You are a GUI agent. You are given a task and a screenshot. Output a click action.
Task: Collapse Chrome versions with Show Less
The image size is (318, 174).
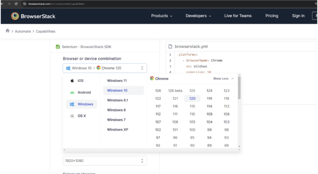click(223, 79)
